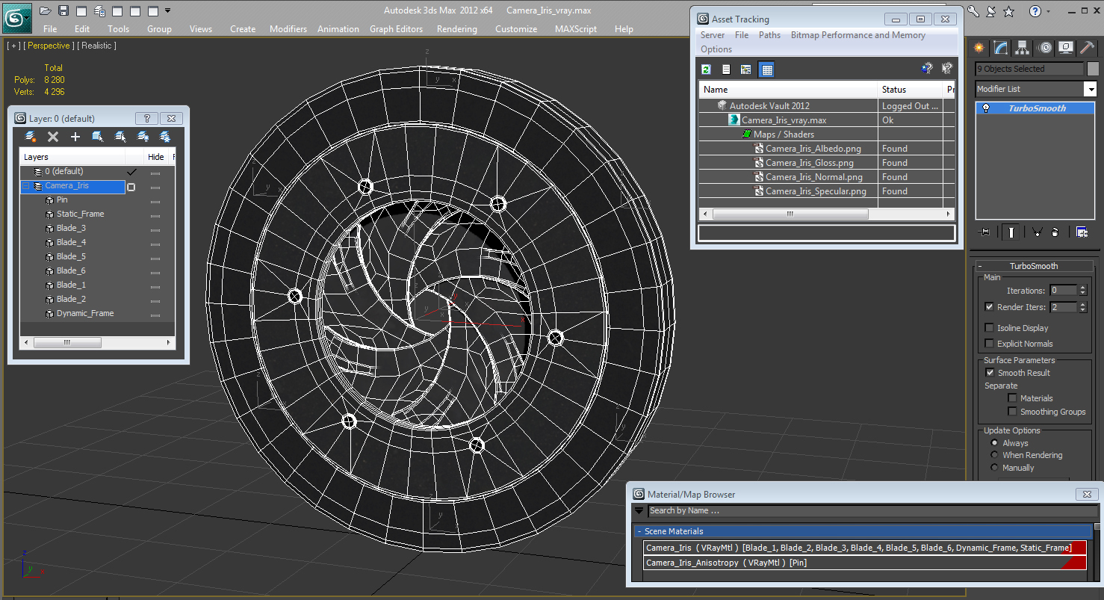Create new layer with plus icon
The width and height of the screenshot is (1104, 600).
(x=75, y=137)
